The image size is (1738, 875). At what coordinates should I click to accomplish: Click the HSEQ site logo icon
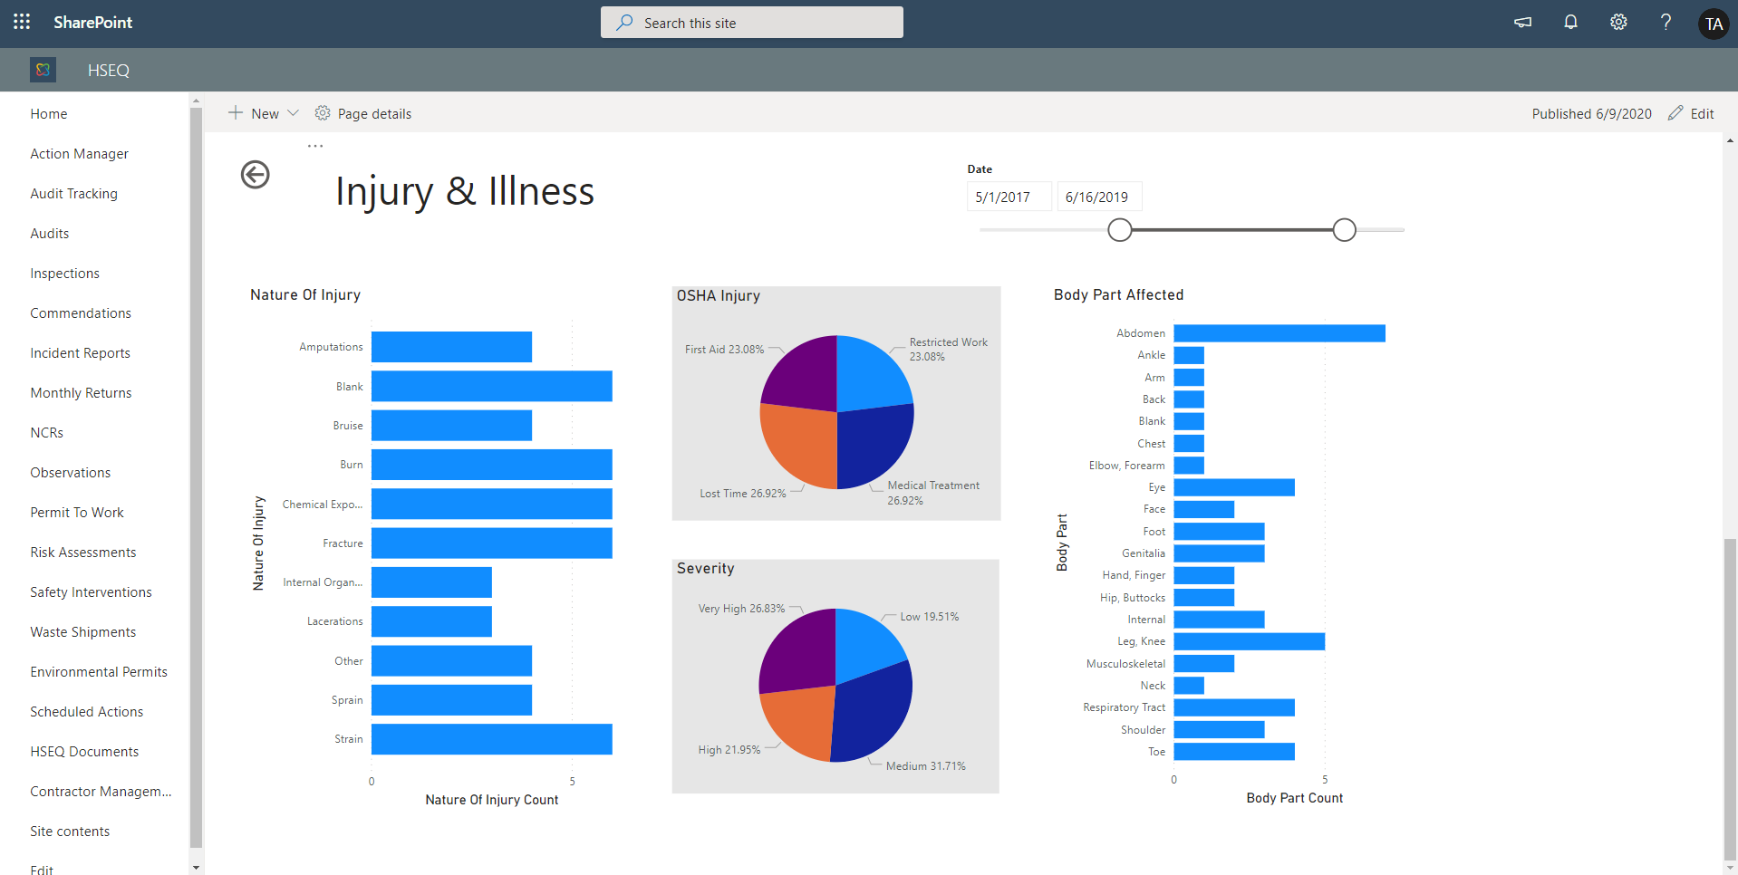coord(43,70)
